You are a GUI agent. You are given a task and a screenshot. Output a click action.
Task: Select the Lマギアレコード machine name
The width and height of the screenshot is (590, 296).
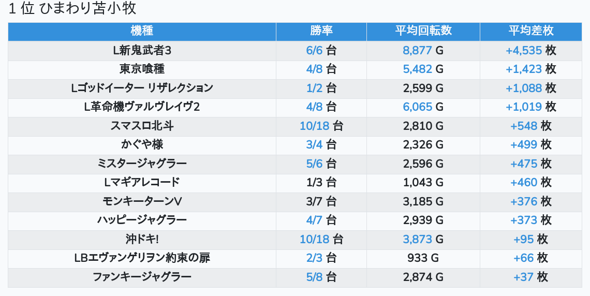(x=142, y=182)
